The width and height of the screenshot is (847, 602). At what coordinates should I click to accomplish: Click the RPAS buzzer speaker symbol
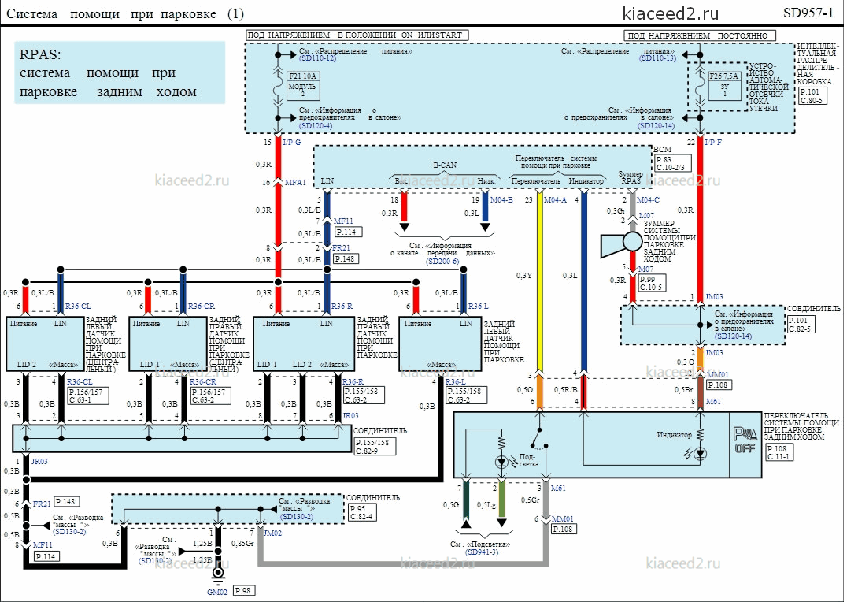tap(620, 243)
